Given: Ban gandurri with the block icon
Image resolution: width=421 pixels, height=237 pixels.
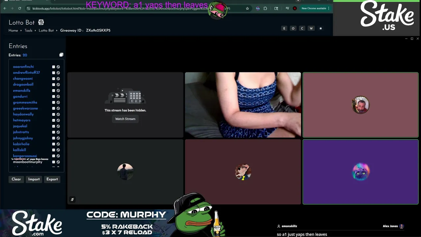Looking at the screenshot, I should coord(58,96).
